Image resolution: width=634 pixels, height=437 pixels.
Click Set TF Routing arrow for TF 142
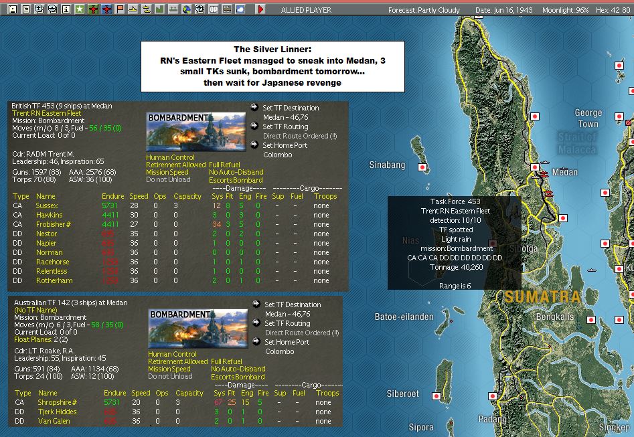[256, 322]
